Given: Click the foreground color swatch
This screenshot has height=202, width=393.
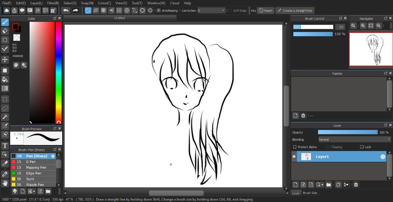Looking at the screenshot, I should coord(15,26).
